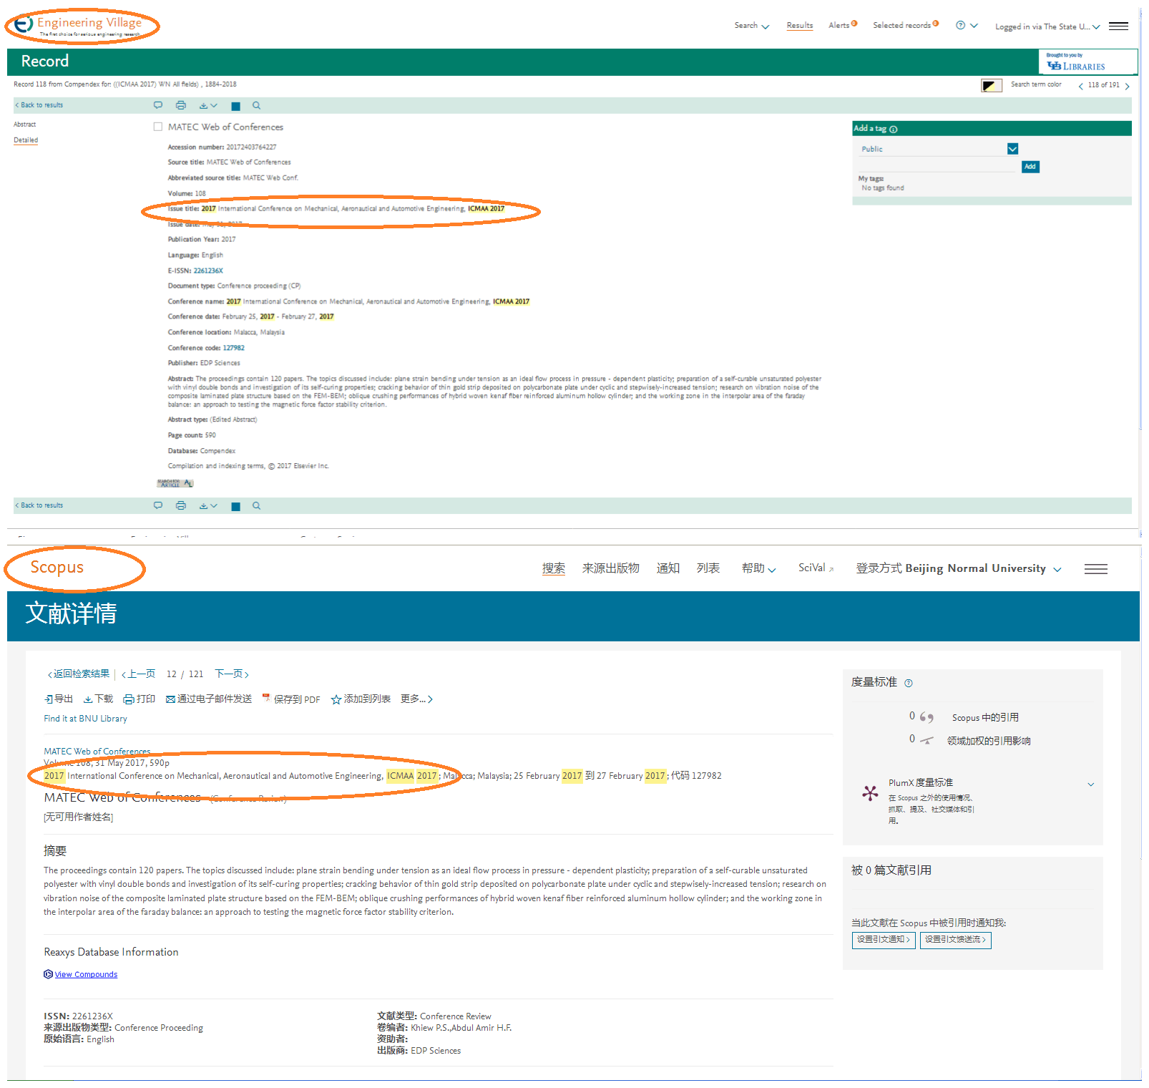The width and height of the screenshot is (1149, 1088).
Task: Click 保存到 PDF icon
Action: [x=266, y=698]
